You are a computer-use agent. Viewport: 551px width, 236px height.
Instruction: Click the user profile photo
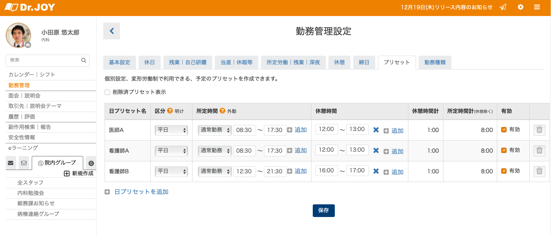pos(18,35)
